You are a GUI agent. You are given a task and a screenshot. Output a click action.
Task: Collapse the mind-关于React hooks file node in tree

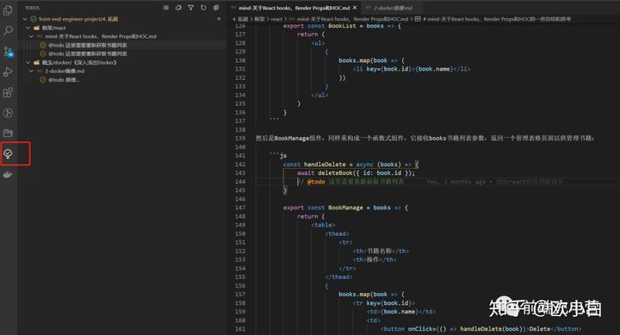[x=31, y=36]
